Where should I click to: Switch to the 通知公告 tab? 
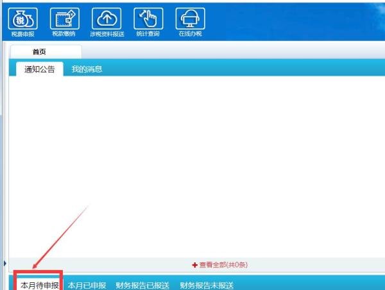coord(40,69)
